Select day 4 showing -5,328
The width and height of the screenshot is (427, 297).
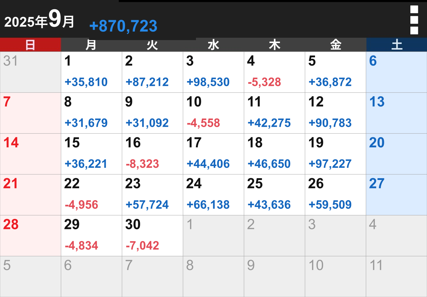(275, 72)
